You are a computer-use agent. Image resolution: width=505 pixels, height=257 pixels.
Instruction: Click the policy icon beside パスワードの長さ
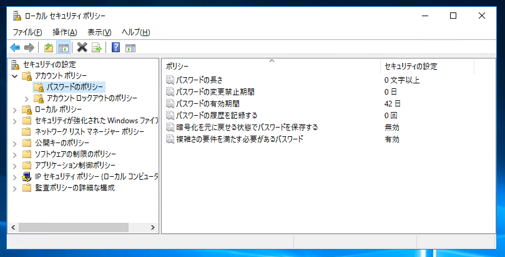170,80
